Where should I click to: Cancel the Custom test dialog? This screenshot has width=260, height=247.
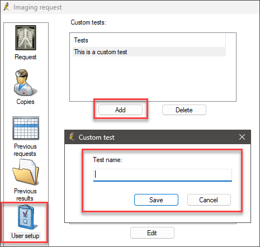pos(209,199)
